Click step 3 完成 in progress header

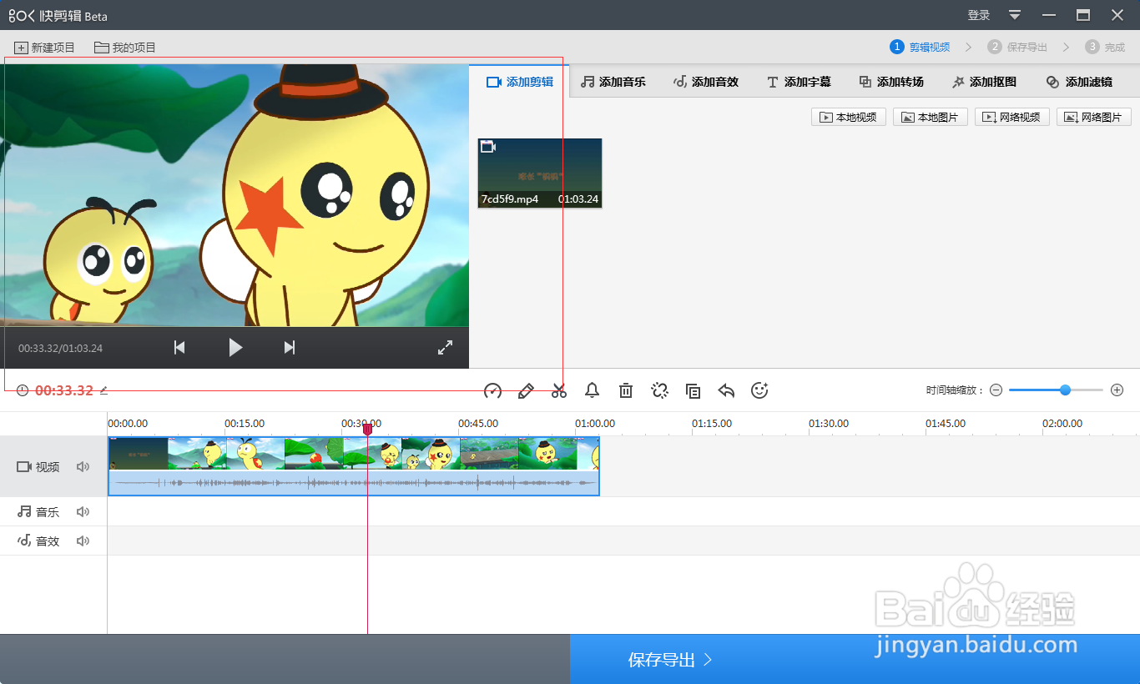coord(1105,47)
